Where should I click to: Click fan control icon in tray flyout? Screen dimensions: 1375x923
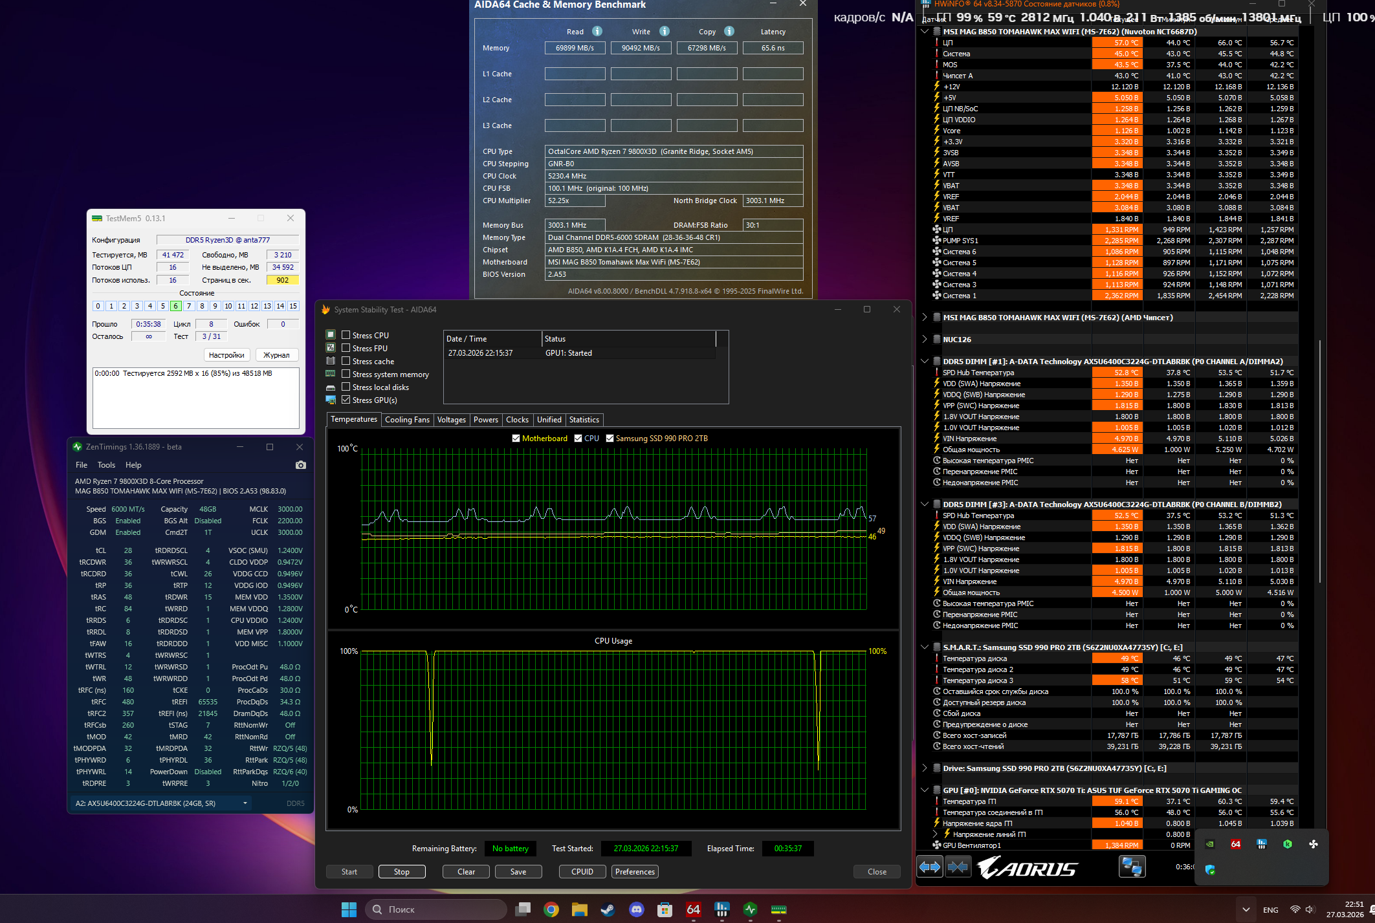[x=1313, y=844]
